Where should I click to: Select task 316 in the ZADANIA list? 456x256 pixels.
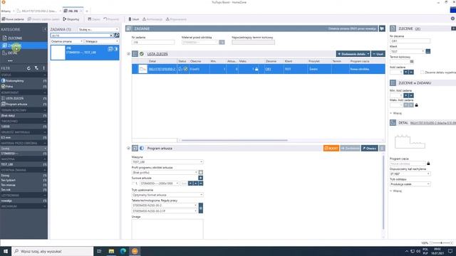tap(85, 53)
